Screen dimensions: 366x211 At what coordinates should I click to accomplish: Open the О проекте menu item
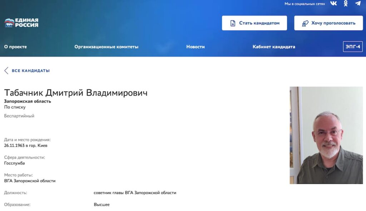15,47
